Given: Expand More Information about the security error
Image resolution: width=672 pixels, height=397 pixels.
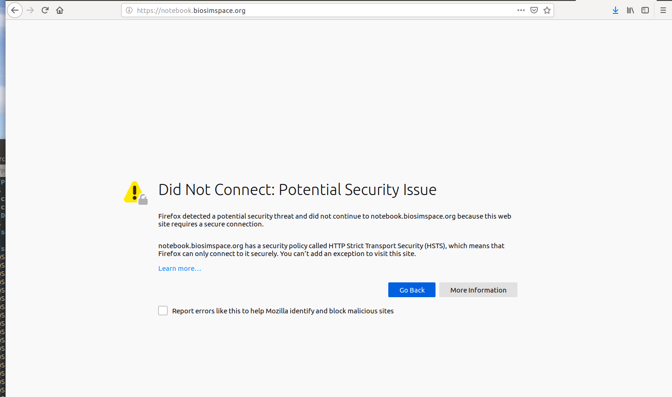Looking at the screenshot, I should click(478, 290).
